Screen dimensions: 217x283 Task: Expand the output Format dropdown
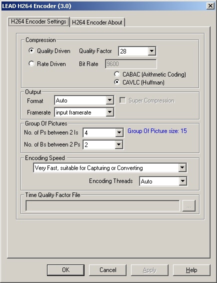[x=110, y=100]
